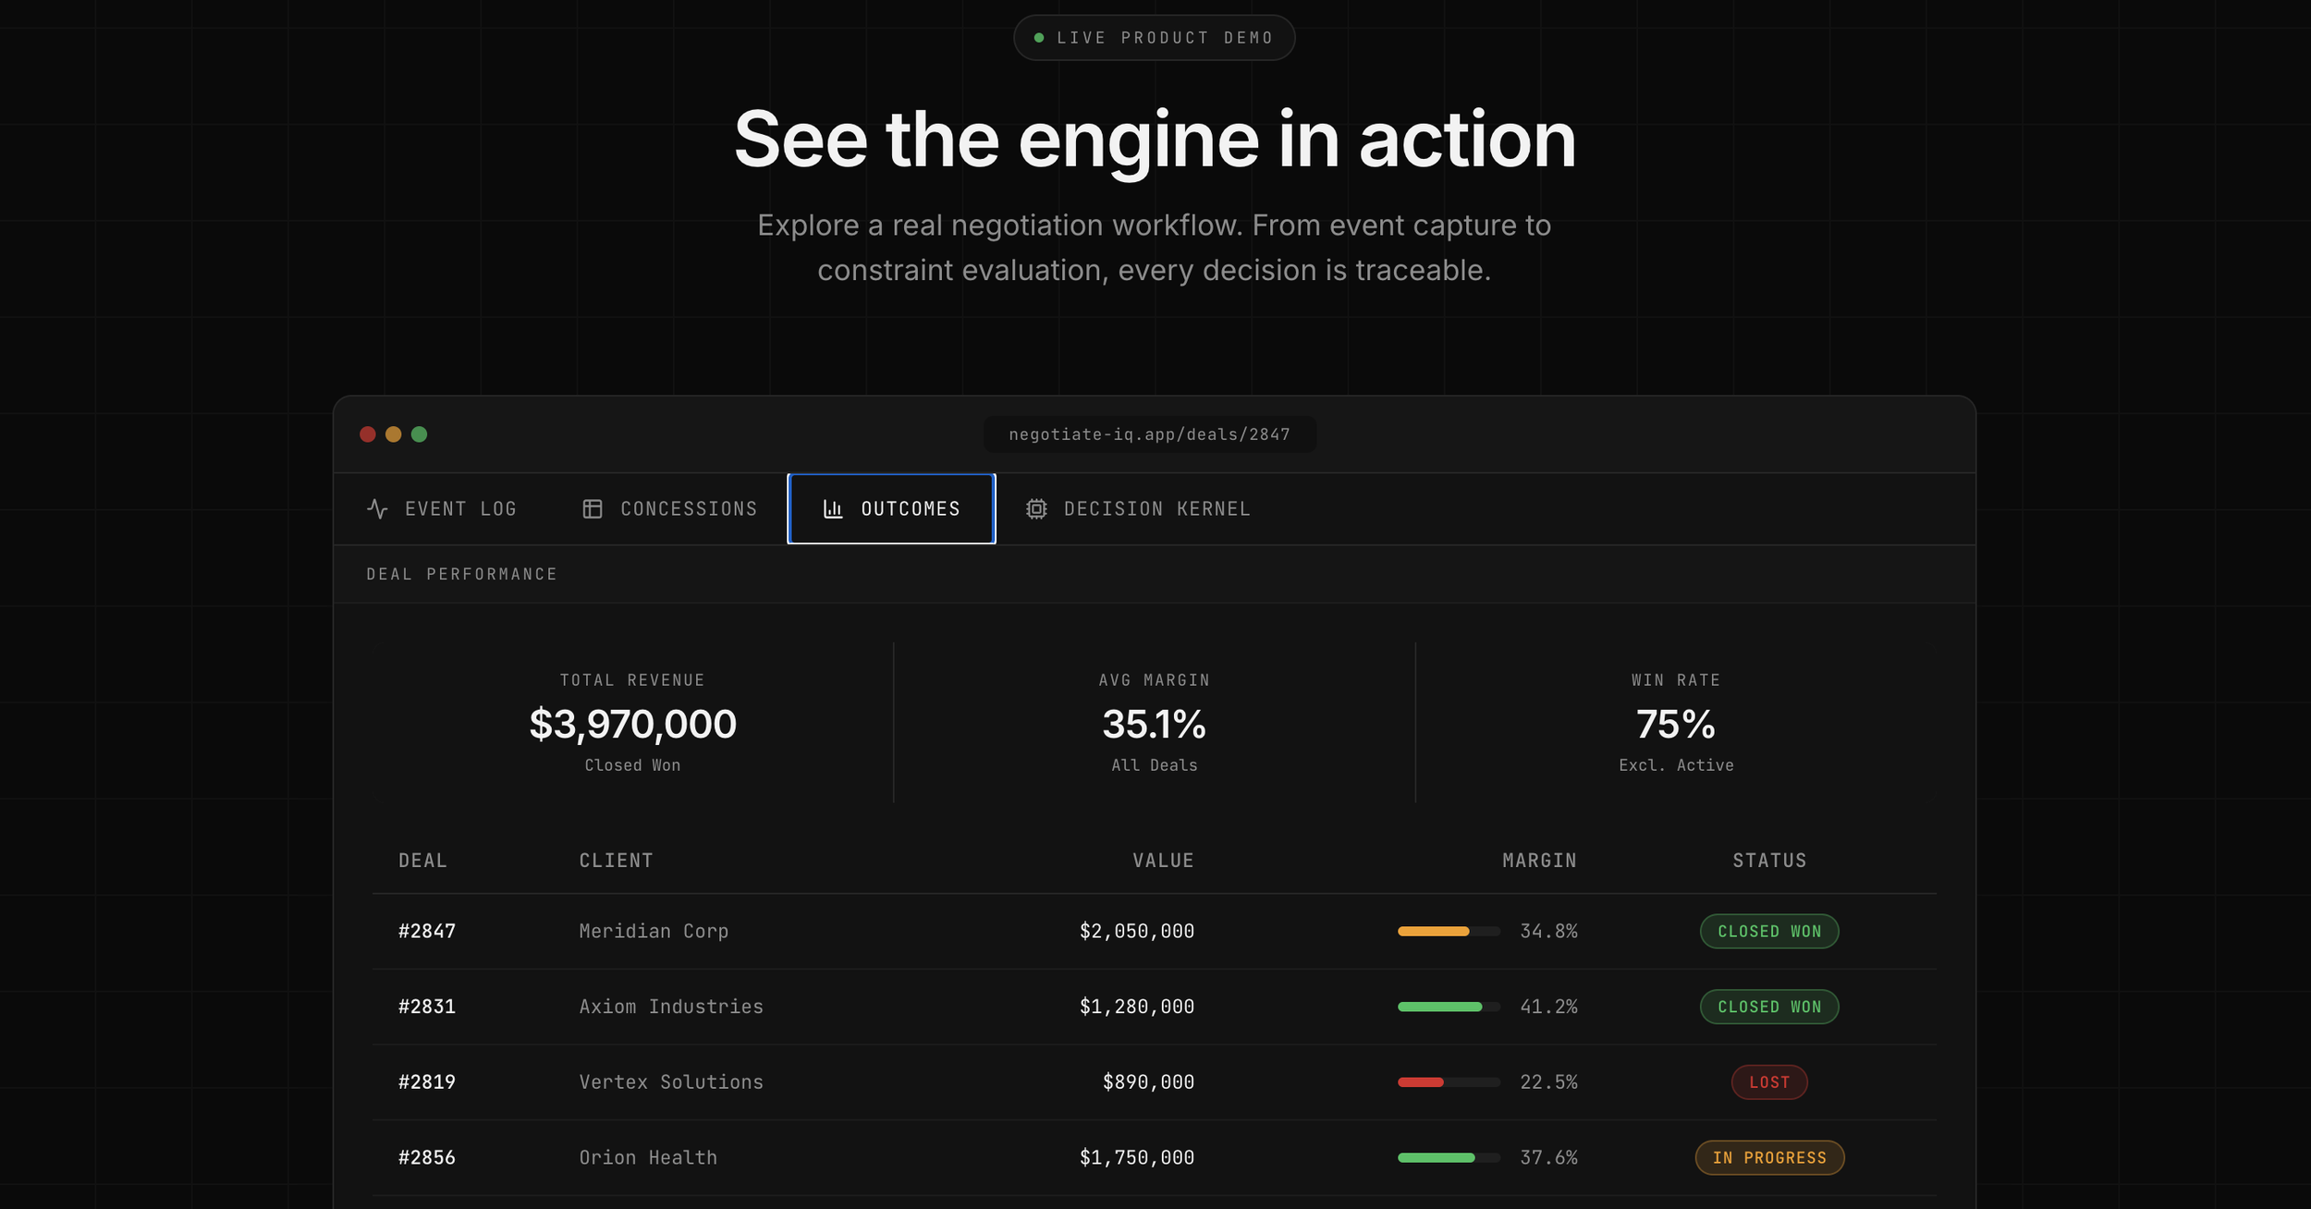Click the Event Log activity pulse icon
Image resolution: width=2311 pixels, height=1209 pixels.
tap(377, 508)
